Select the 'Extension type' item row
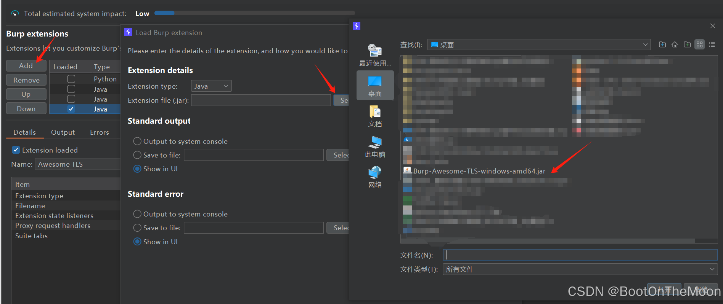 click(x=66, y=196)
